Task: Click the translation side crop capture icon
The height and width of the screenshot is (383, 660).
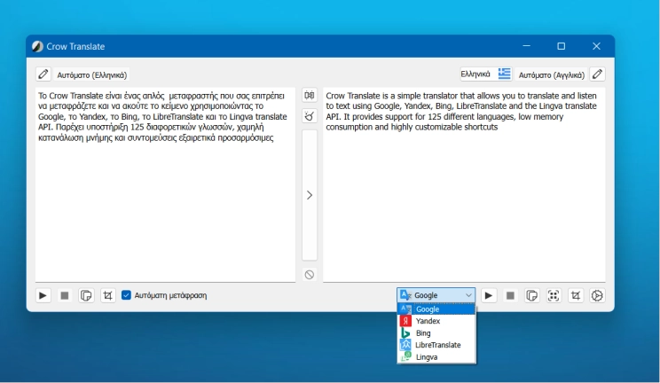Action: click(576, 295)
